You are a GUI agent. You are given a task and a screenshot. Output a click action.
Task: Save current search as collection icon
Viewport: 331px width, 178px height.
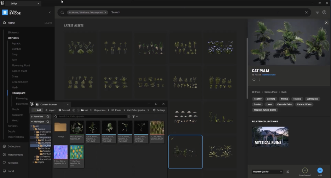pyautogui.click(x=129, y=117)
